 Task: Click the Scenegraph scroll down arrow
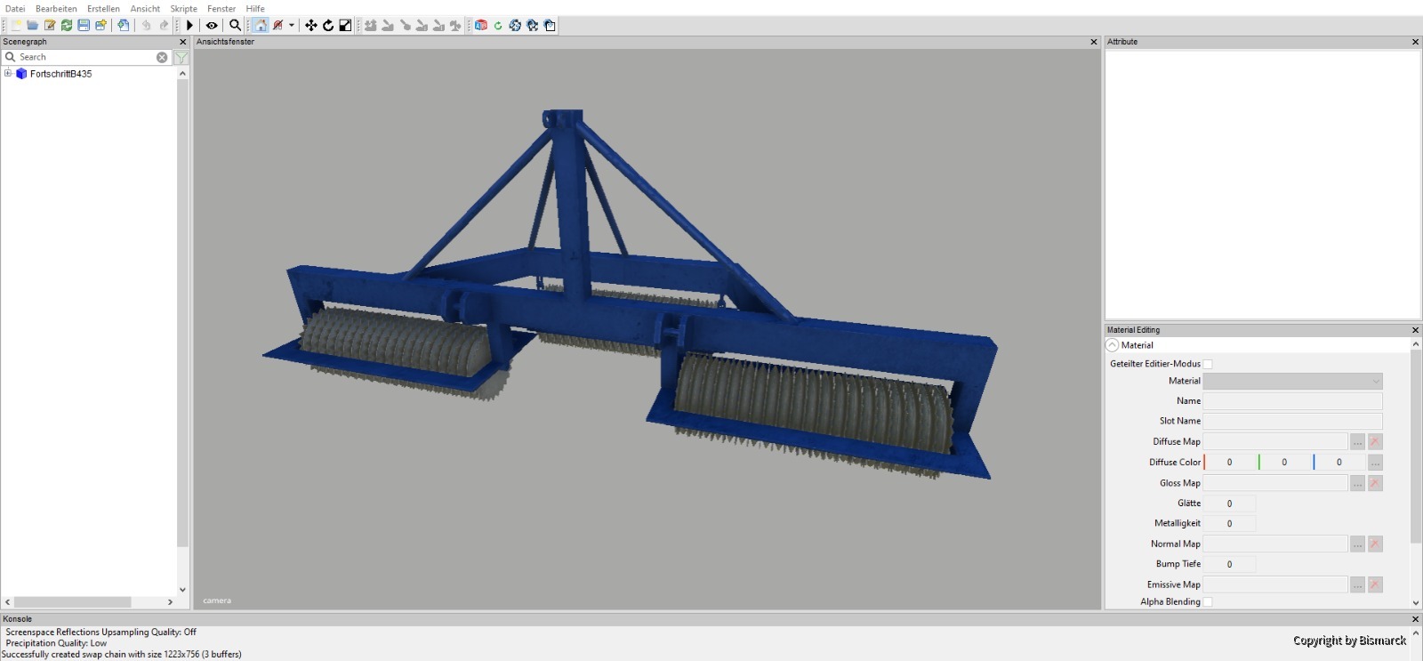(x=182, y=590)
